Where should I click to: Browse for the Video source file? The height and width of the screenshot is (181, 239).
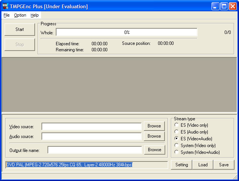click(x=154, y=126)
